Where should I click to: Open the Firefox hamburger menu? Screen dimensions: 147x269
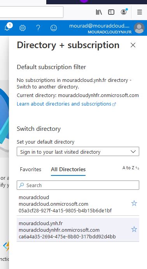tap(140, 12)
